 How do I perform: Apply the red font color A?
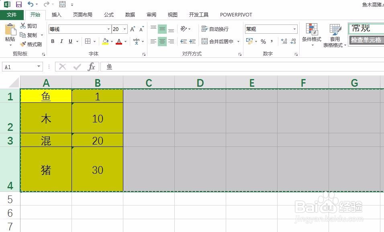pyautogui.click(x=119, y=41)
